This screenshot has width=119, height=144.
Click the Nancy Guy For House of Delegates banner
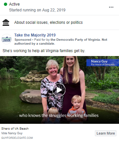pos(102,63)
